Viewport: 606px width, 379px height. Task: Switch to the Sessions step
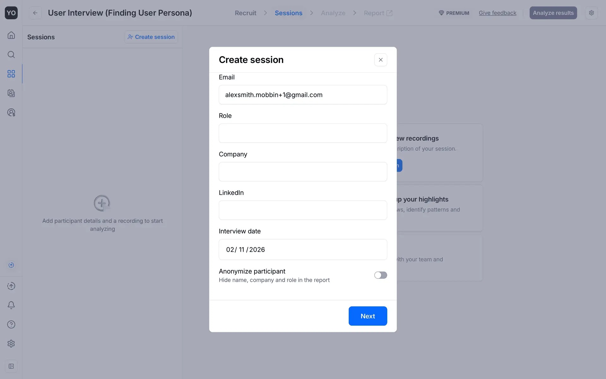288,13
